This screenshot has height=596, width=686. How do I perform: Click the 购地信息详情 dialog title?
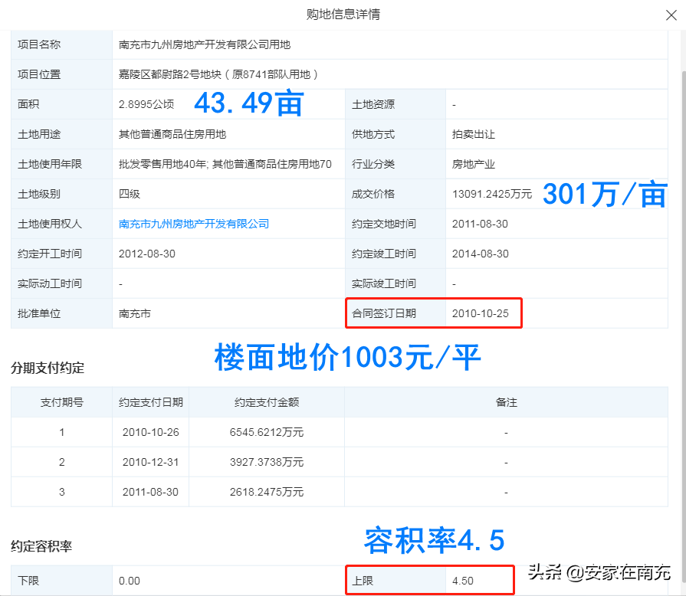click(343, 15)
